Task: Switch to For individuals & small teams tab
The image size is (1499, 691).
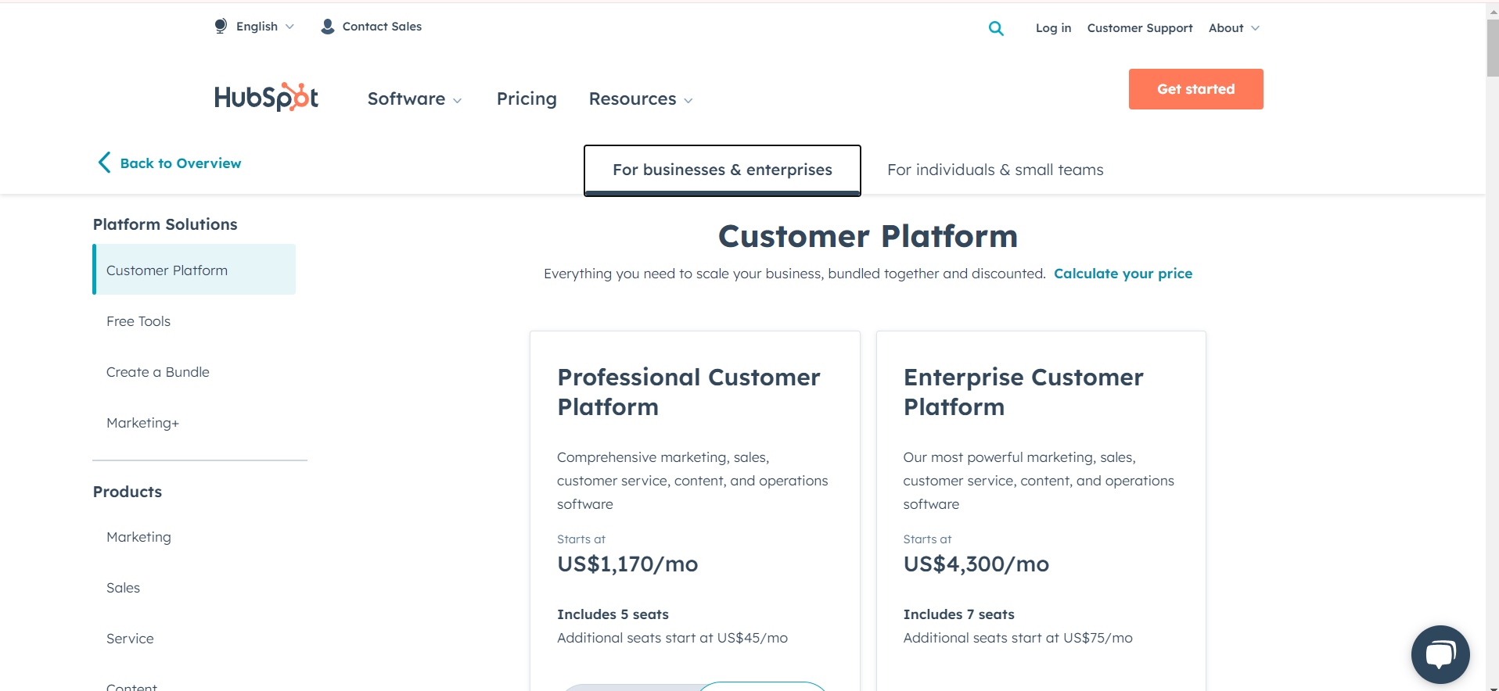Action: (995, 170)
